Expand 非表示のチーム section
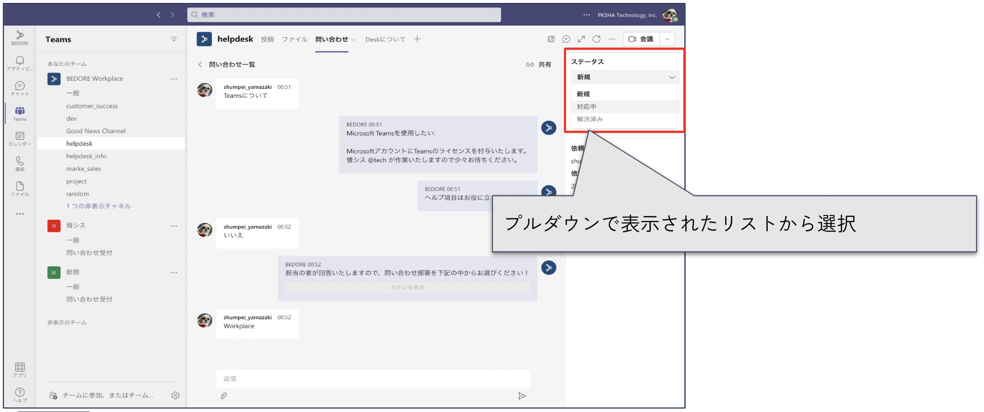This screenshot has width=984, height=412. 67,323
